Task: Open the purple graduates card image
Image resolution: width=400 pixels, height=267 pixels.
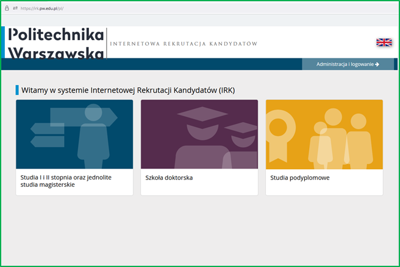Action: (x=199, y=134)
